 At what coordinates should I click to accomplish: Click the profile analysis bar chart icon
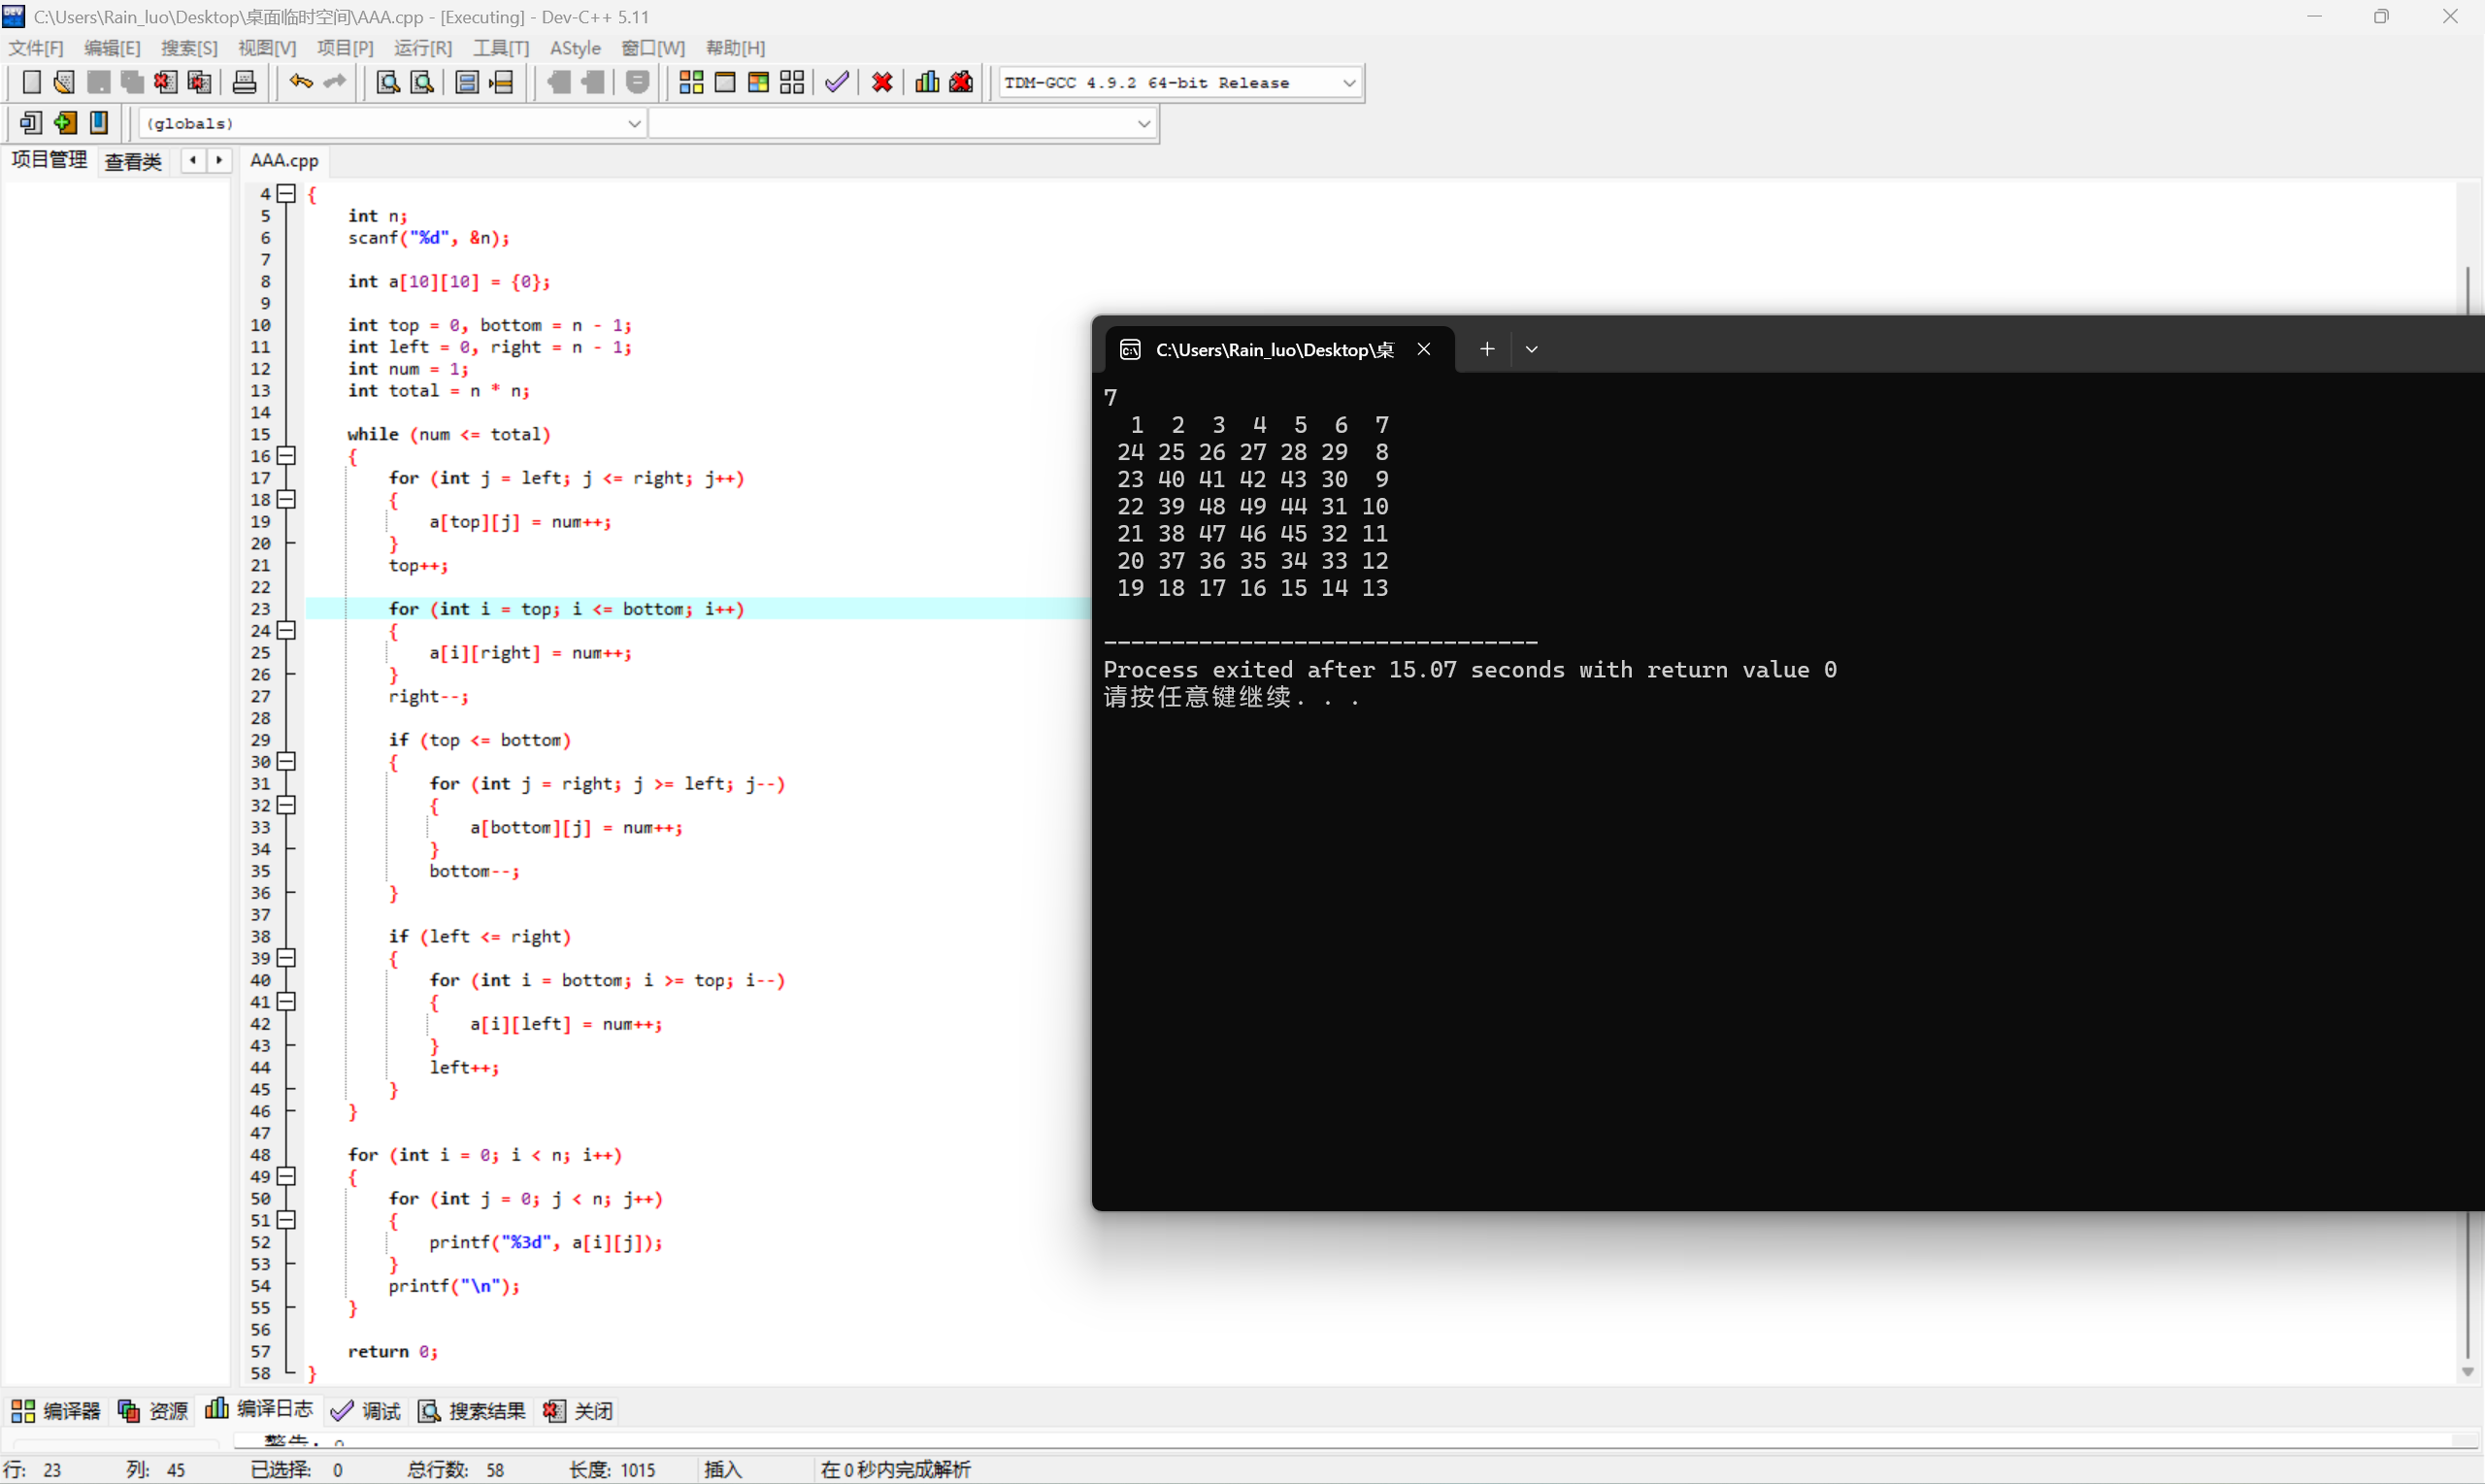[927, 82]
